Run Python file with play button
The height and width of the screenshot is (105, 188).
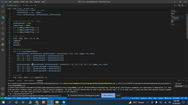point(175,6)
